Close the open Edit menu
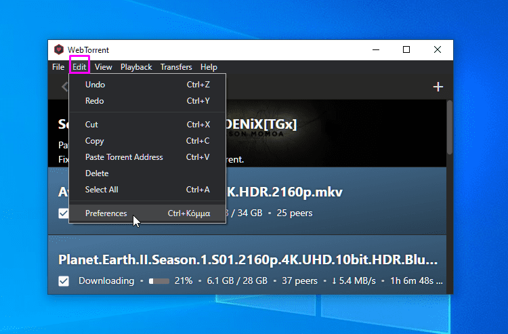Screen dimensions: 508x334 [79, 67]
